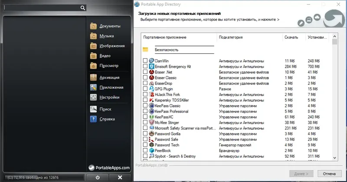Click the PeerBlock cube icon
The height and width of the screenshot is (182, 347).
[x=151, y=151]
